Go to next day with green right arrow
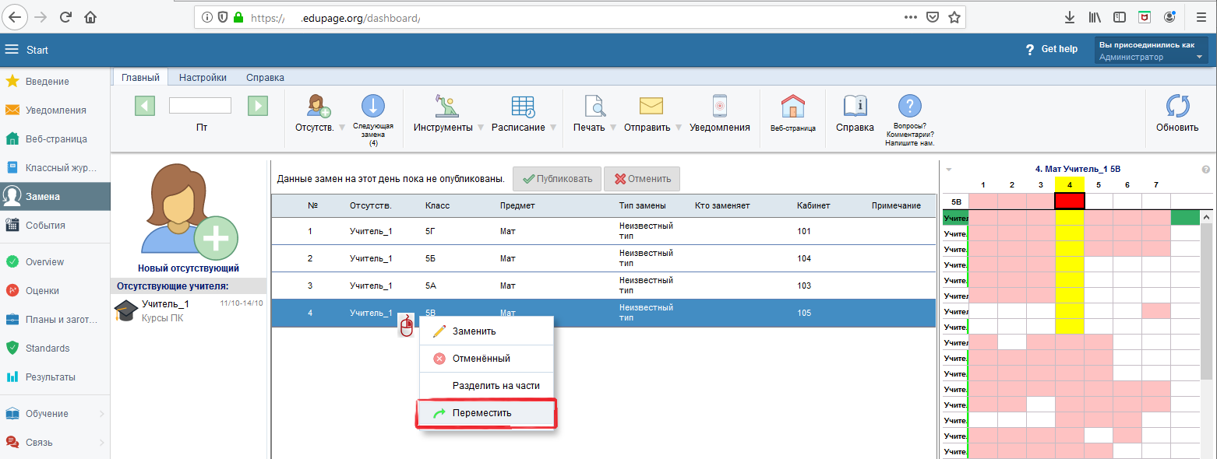This screenshot has height=459, width=1217. click(x=258, y=106)
